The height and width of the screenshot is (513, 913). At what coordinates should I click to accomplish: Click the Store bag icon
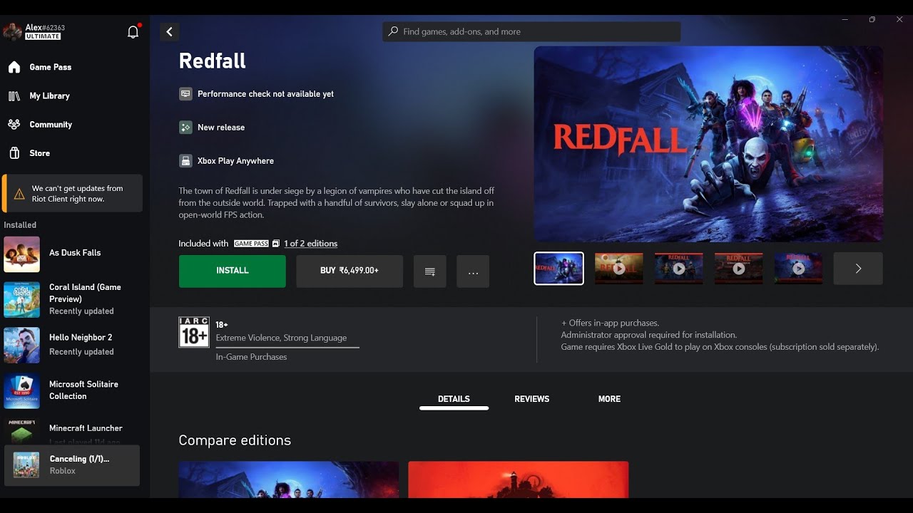click(14, 153)
